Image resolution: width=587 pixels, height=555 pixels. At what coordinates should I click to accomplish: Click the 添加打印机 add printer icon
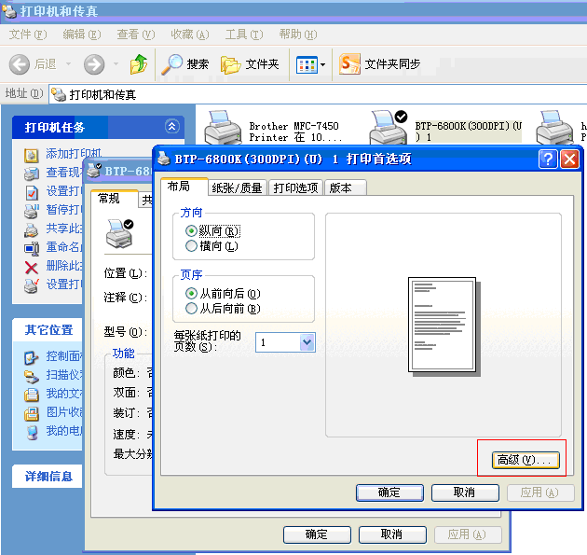point(32,155)
